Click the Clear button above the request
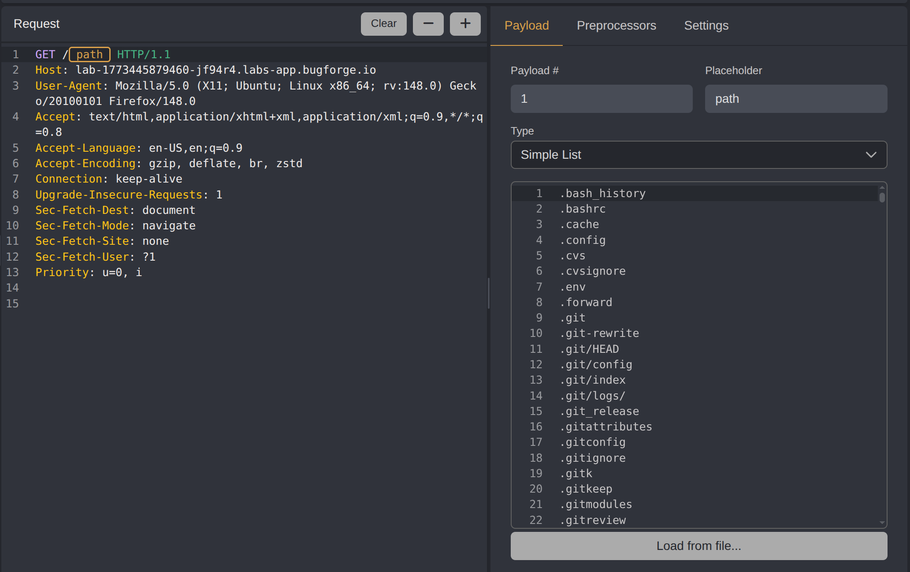910x572 pixels. click(x=383, y=24)
